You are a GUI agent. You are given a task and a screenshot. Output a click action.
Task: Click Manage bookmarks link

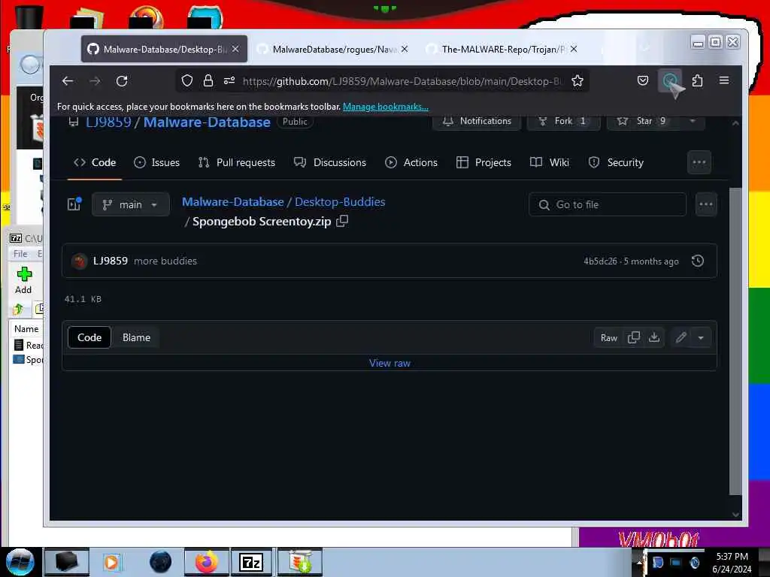(x=386, y=107)
